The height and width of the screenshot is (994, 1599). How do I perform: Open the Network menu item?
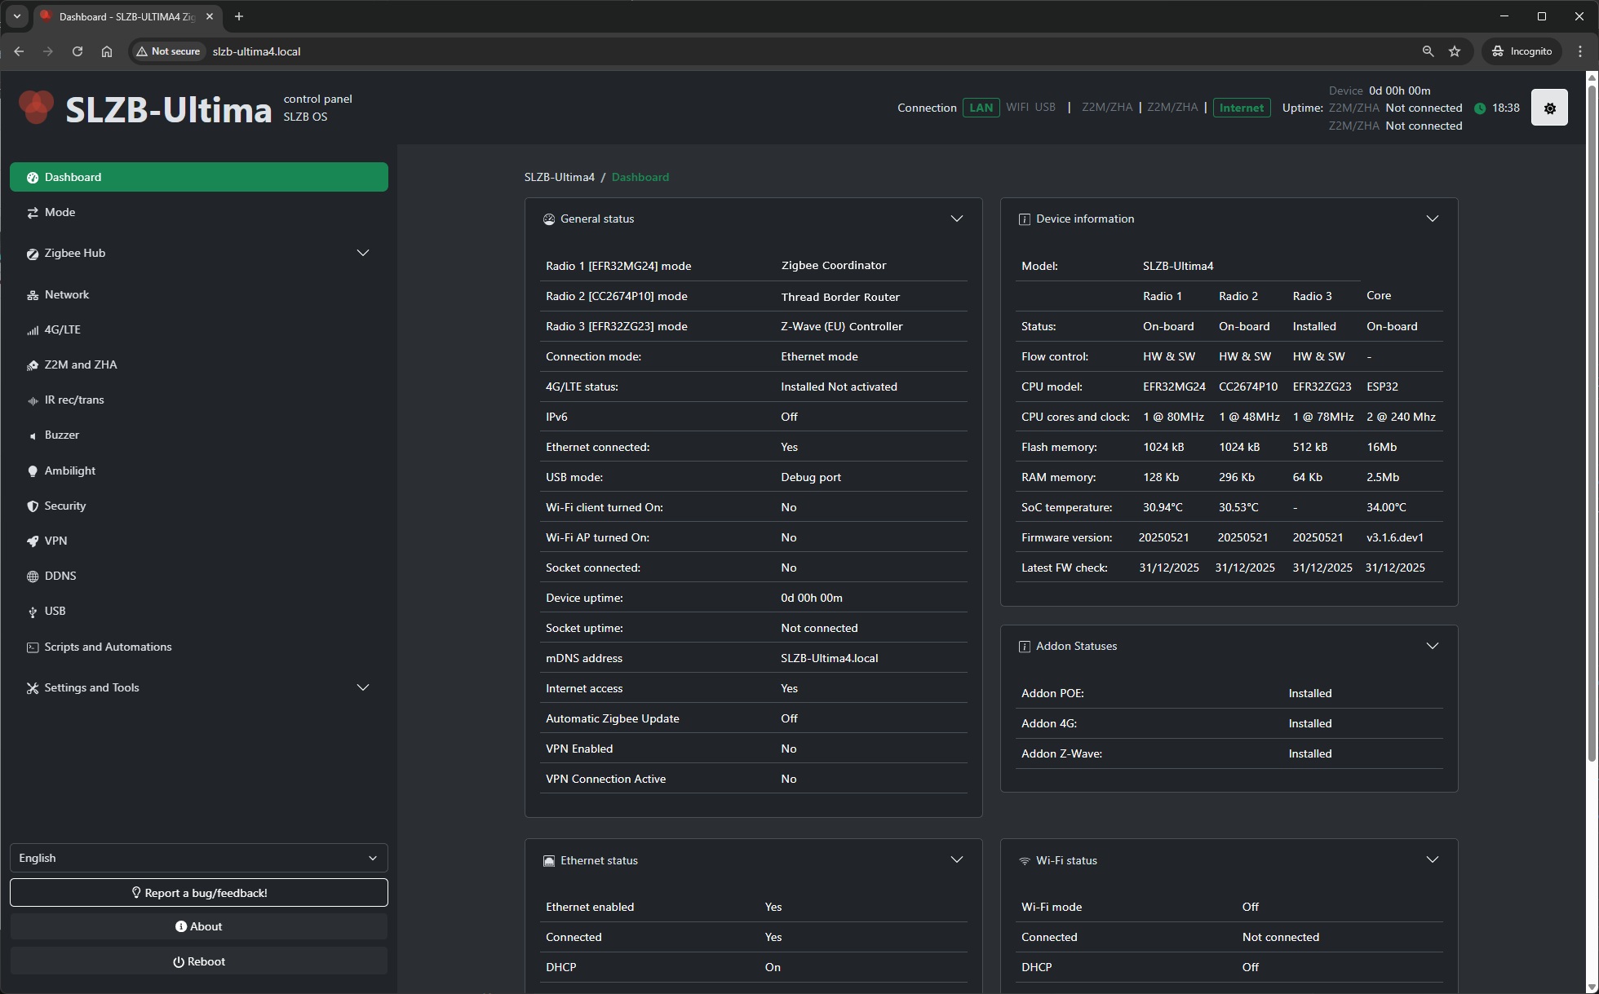point(66,294)
